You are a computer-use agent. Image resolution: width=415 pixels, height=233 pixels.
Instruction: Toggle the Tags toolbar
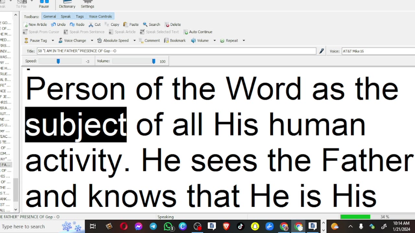click(x=80, y=17)
